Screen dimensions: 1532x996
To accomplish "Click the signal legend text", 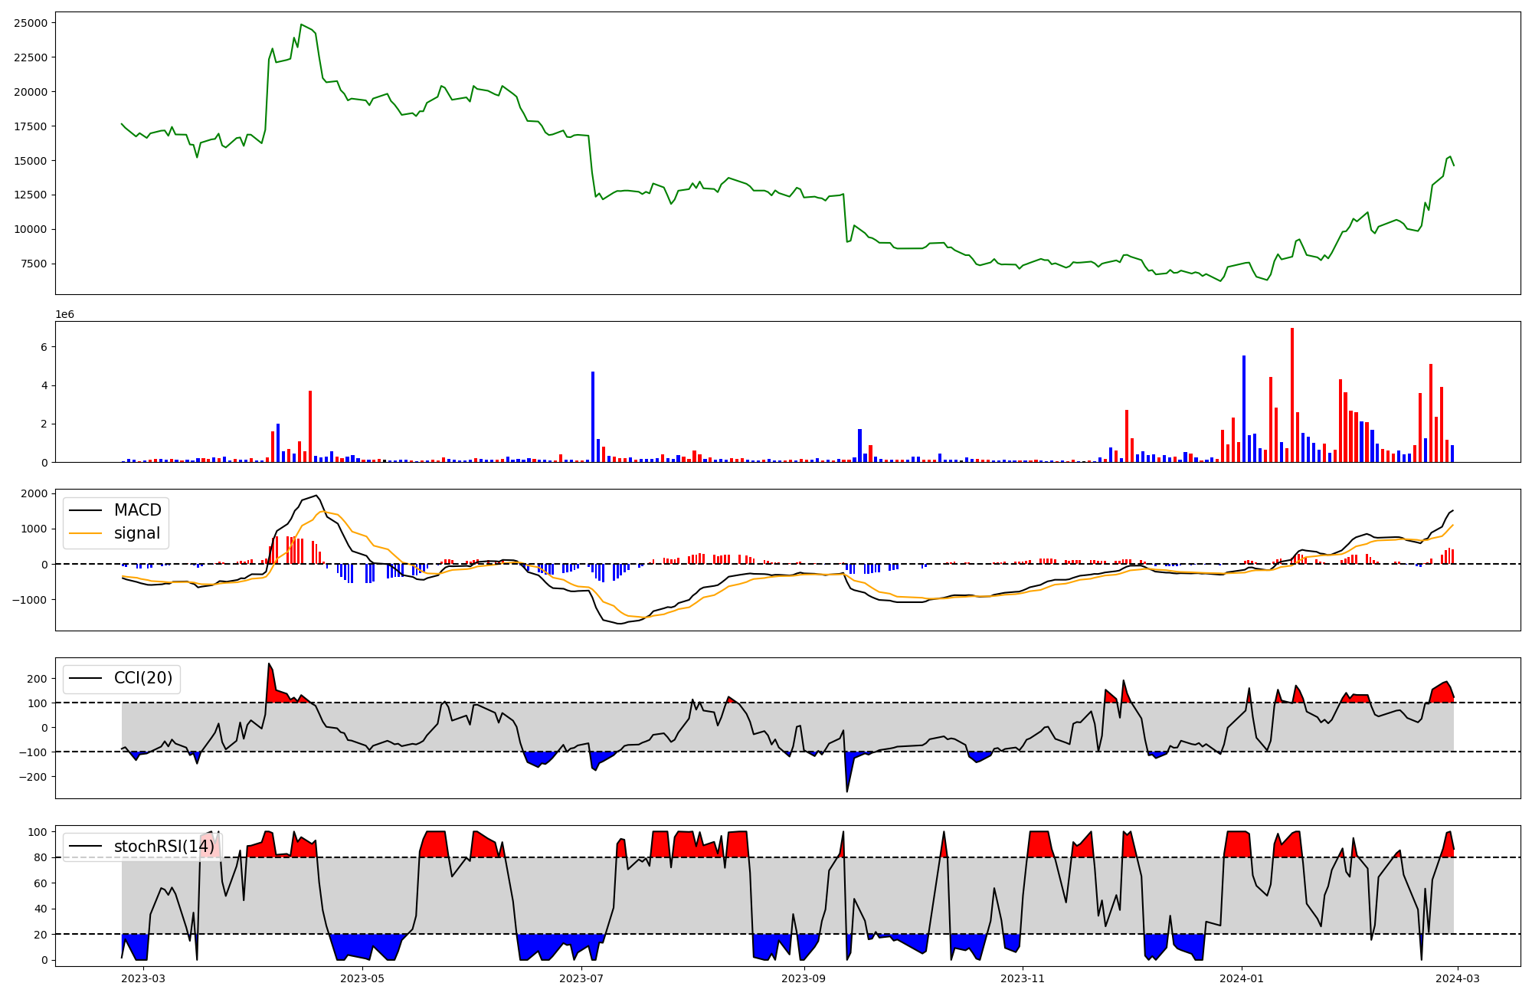I will point(137,533).
